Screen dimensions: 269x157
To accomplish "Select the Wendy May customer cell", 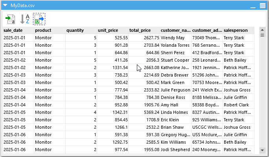I will pos(175,38).
